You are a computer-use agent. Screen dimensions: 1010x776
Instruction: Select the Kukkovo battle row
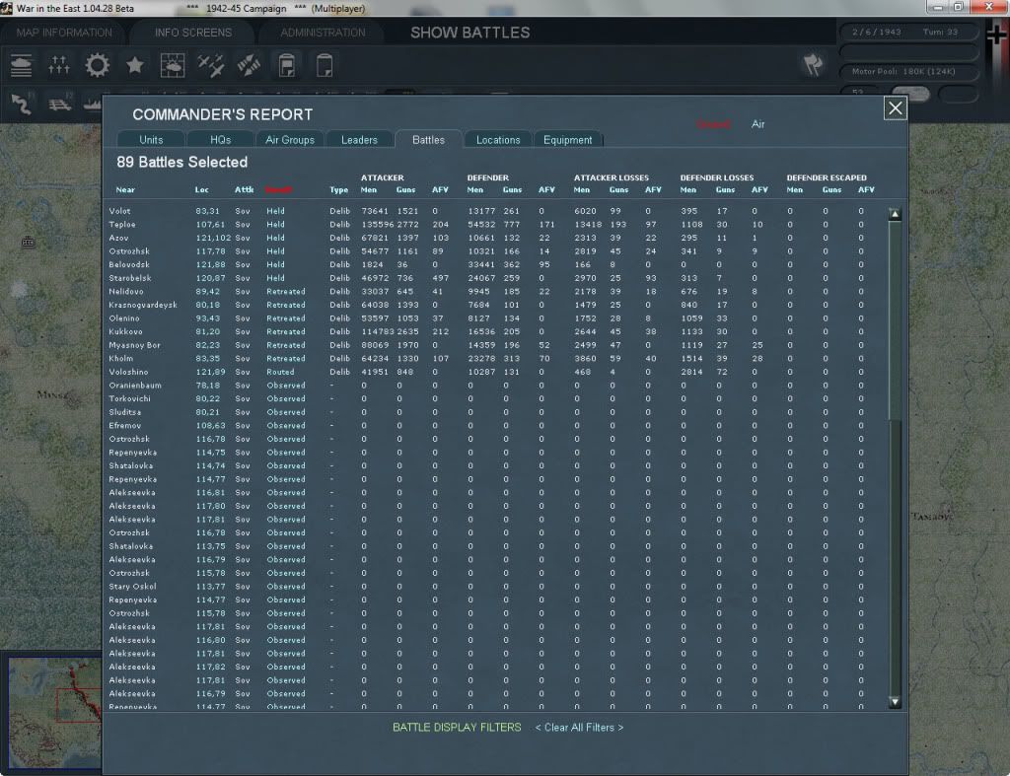[x=495, y=331]
